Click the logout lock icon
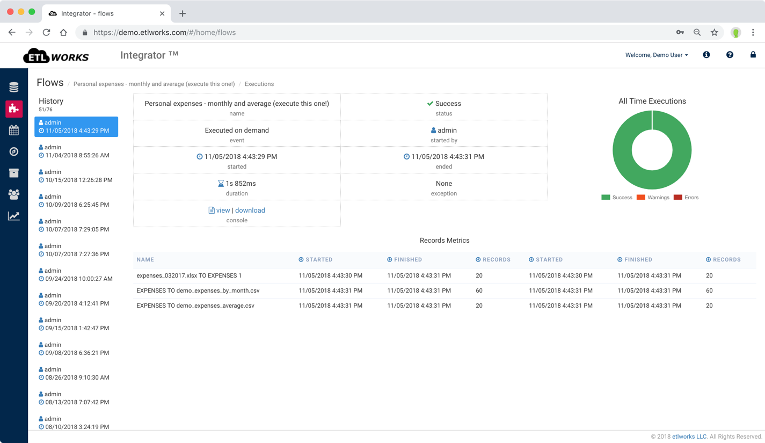 [x=753, y=54]
